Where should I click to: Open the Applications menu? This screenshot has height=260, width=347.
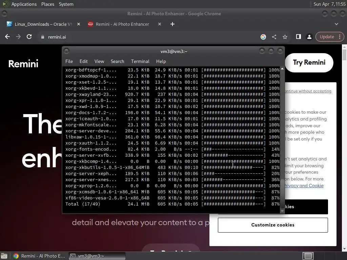(24, 4)
